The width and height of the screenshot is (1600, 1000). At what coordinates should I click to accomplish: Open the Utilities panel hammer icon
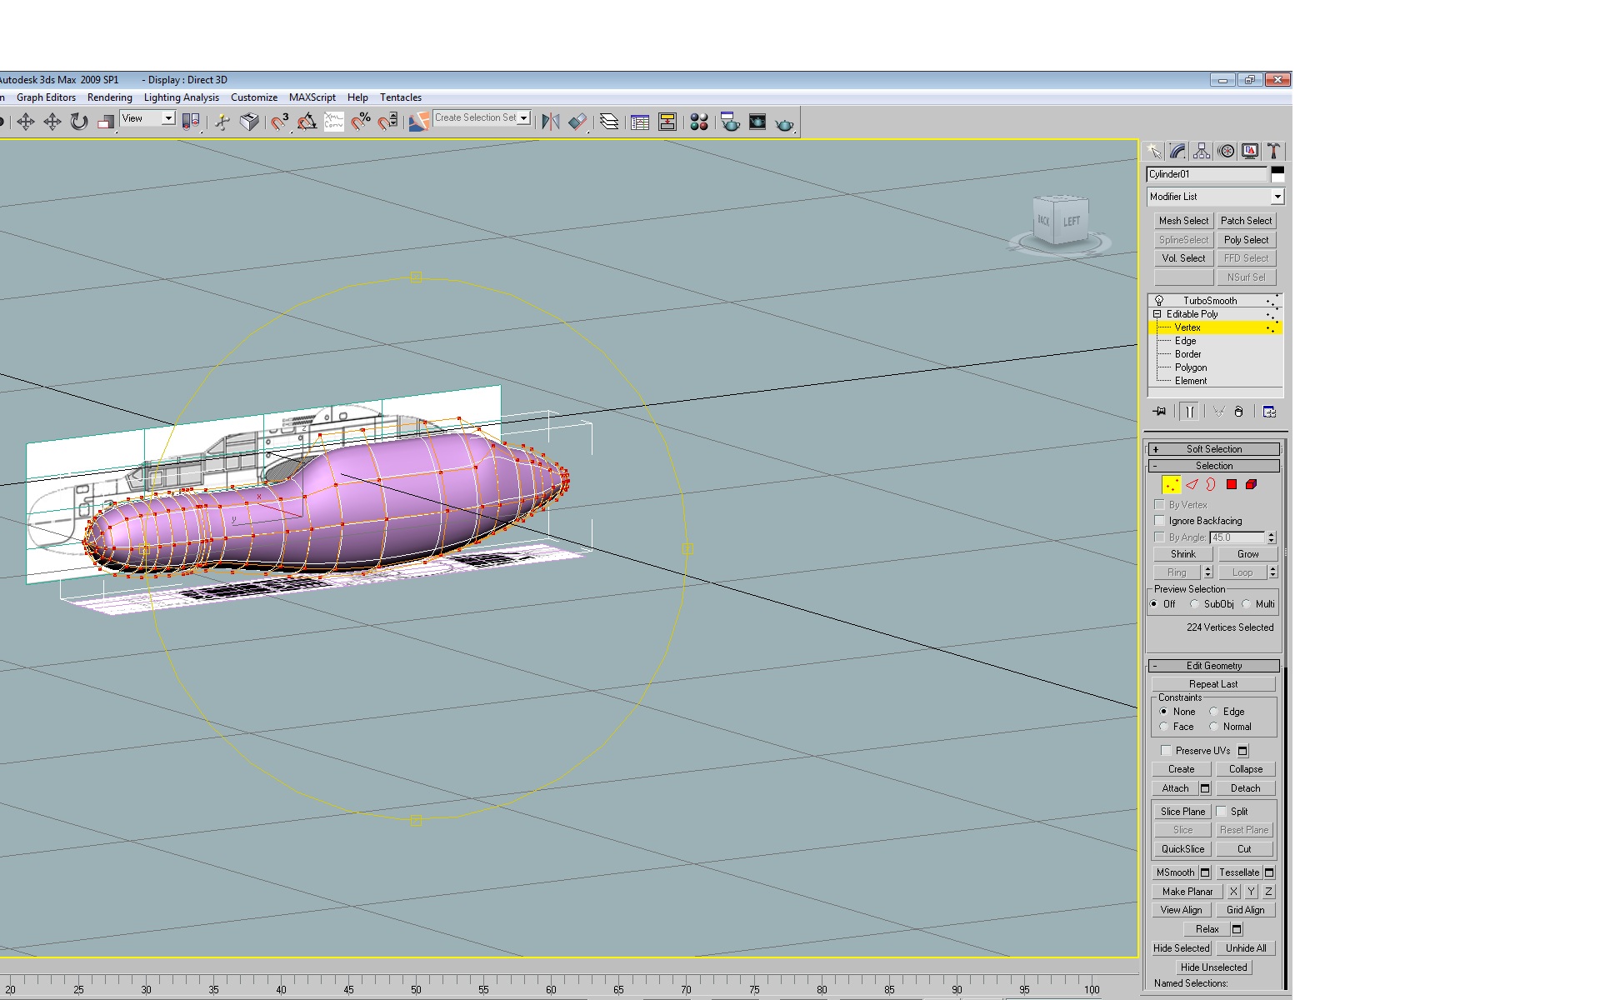tap(1273, 151)
